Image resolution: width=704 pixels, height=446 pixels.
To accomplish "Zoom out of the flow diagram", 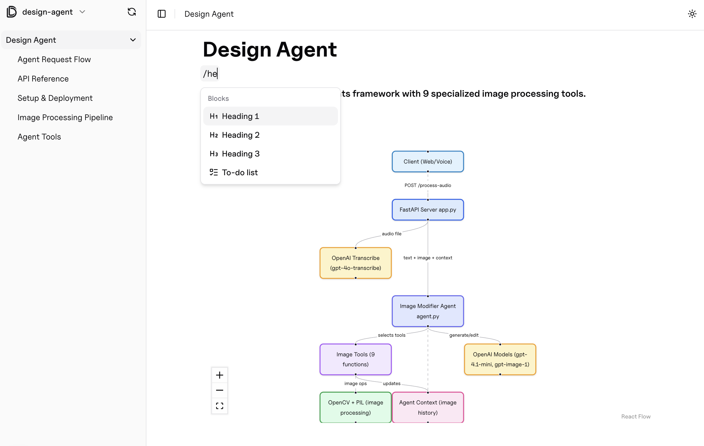I will [x=220, y=390].
